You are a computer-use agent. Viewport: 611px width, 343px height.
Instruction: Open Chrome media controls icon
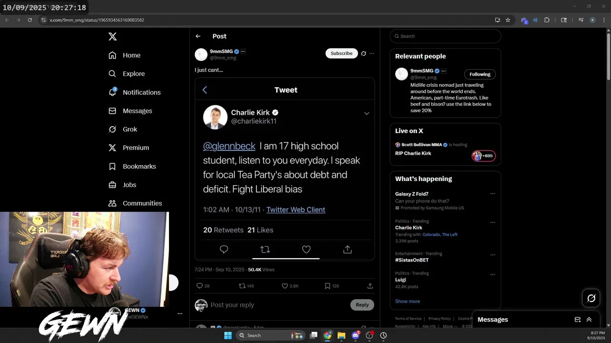pos(581,20)
